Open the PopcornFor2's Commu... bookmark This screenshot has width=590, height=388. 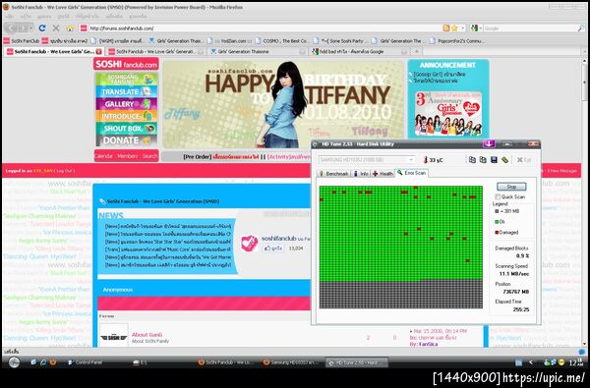tap(457, 40)
